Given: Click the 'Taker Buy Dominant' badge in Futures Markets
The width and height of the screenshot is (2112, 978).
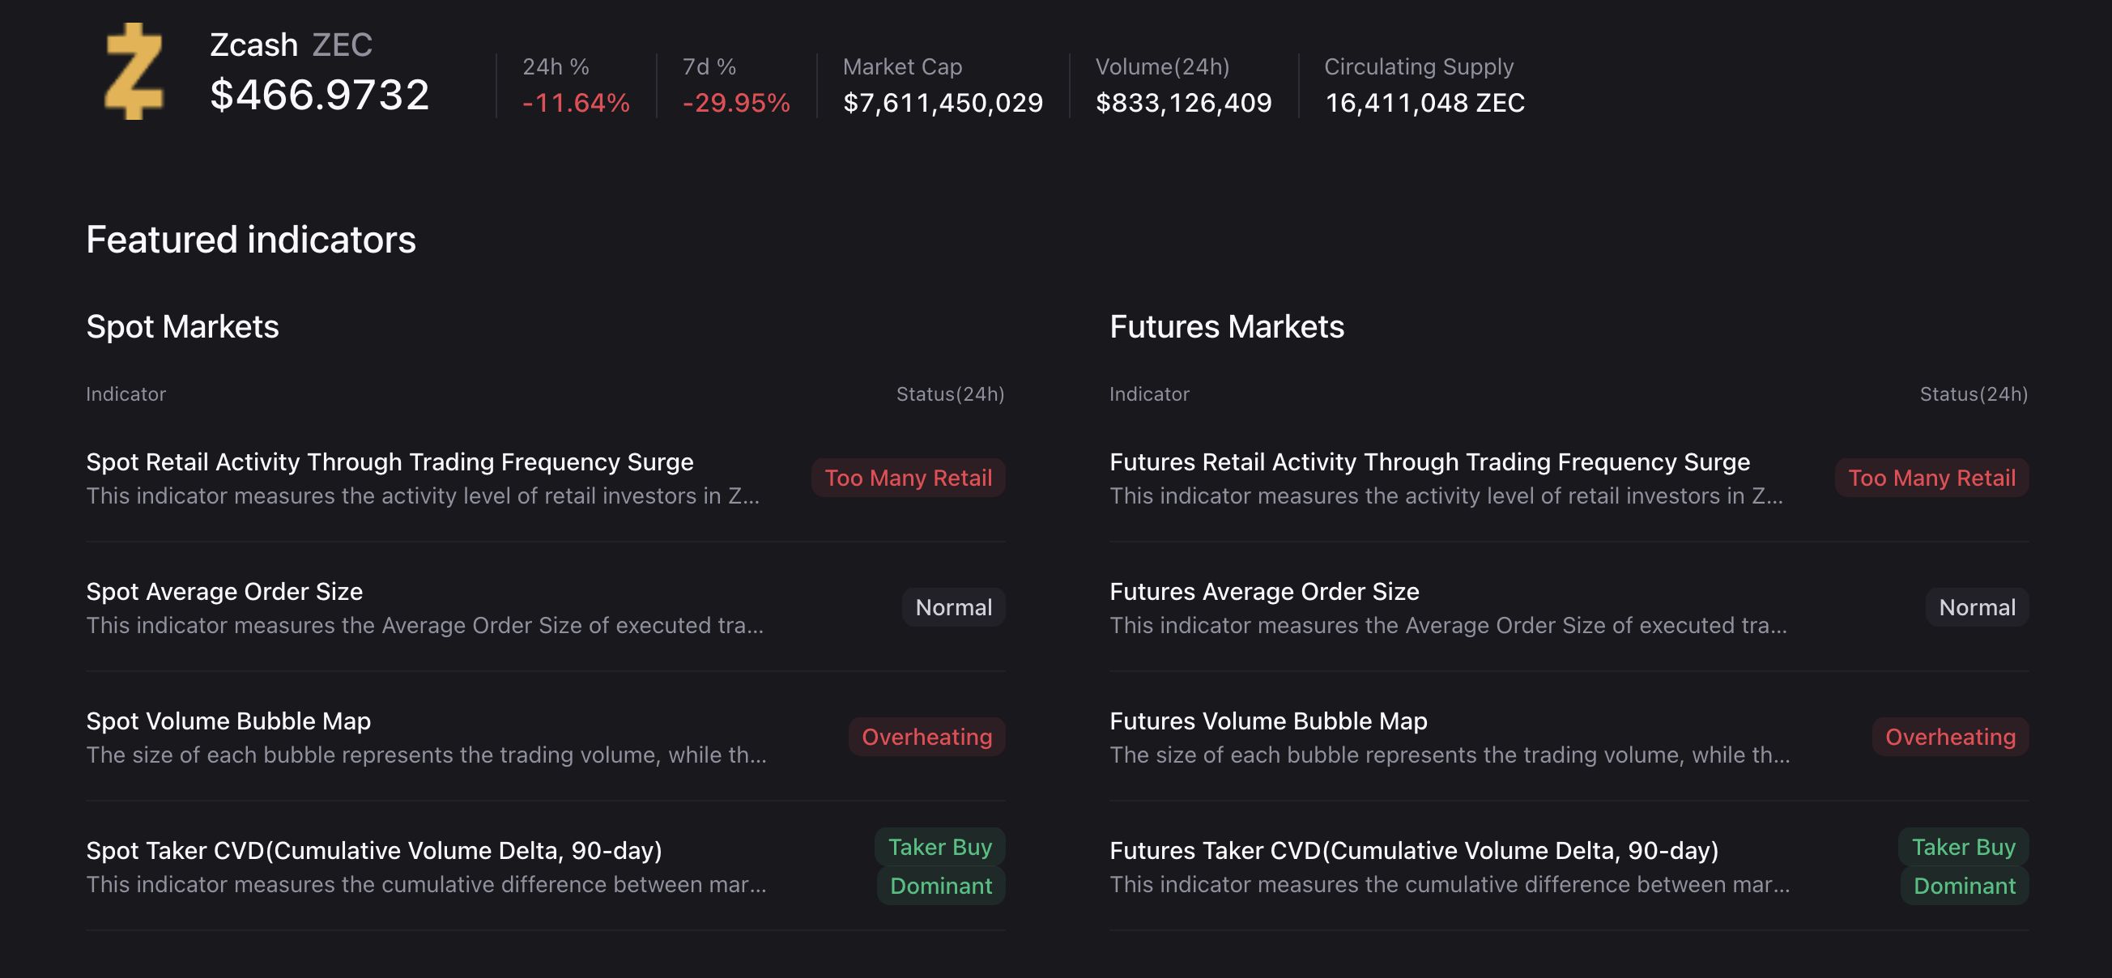Looking at the screenshot, I should click(x=1965, y=866).
